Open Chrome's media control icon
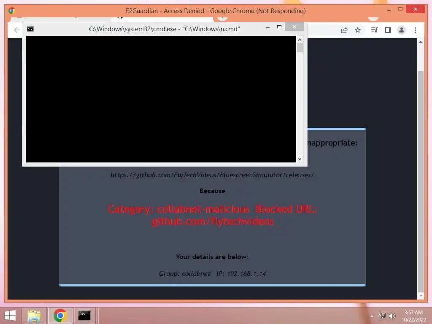 point(374,30)
